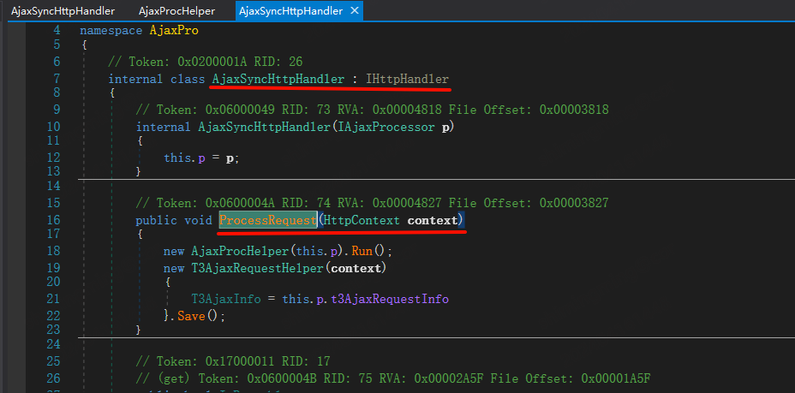Click the IHttpHandler interface reference
This screenshot has height=393, width=795.
click(x=407, y=79)
